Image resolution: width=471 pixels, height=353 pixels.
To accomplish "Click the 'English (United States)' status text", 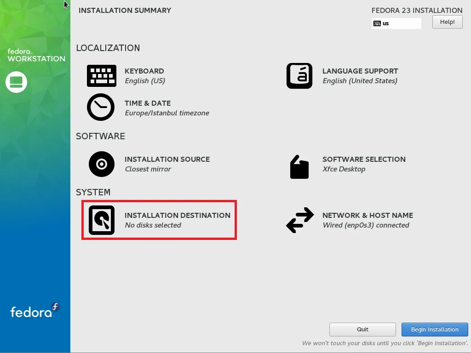I will pos(360,81).
